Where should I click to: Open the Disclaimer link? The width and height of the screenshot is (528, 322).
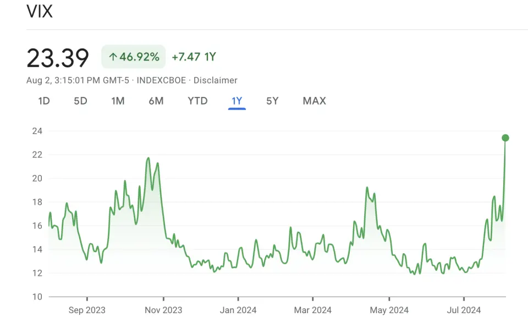(215, 80)
